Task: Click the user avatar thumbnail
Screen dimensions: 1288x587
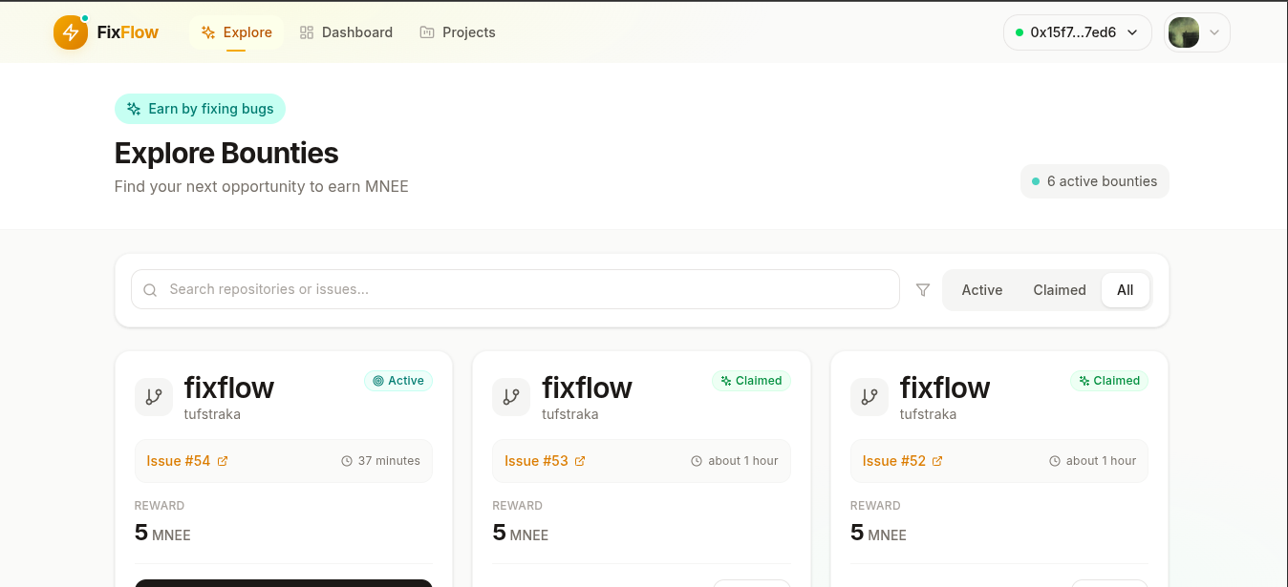Action: point(1184,32)
